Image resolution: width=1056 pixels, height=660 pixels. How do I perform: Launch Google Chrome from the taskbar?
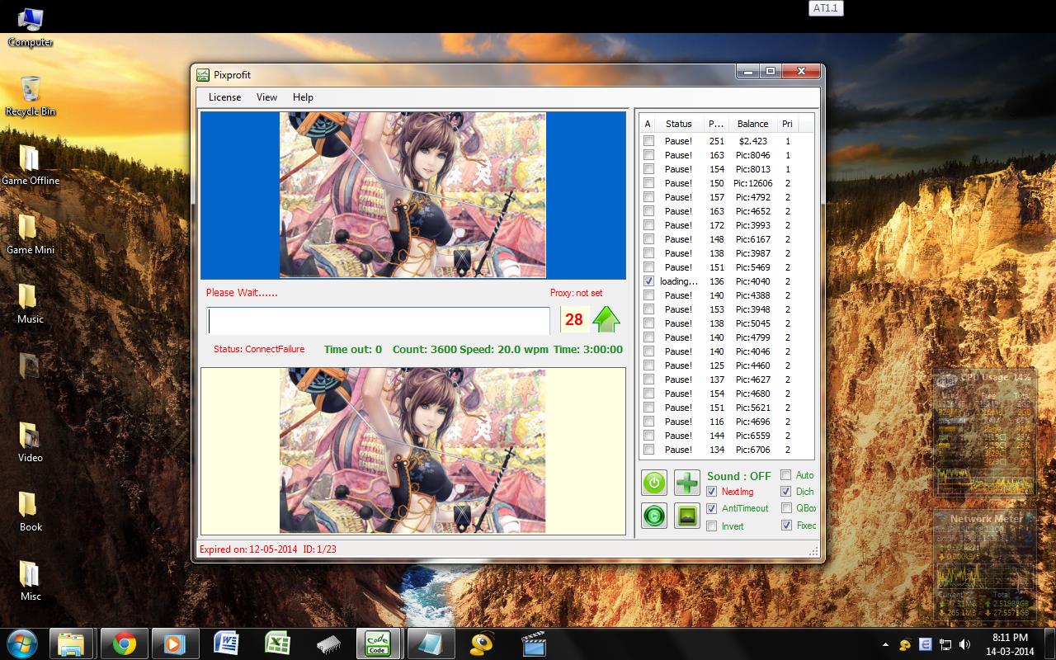click(x=125, y=643)
